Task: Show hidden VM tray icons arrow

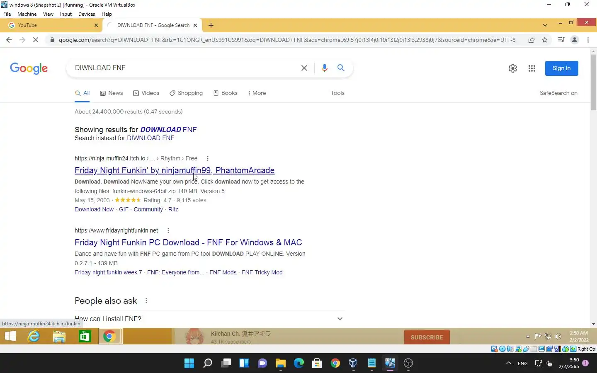Action: (528, 337)
